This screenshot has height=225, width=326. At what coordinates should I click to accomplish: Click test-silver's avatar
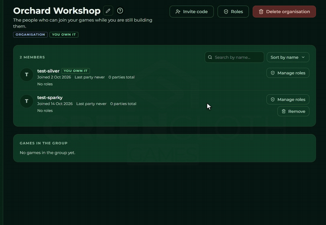coord(27,75)
